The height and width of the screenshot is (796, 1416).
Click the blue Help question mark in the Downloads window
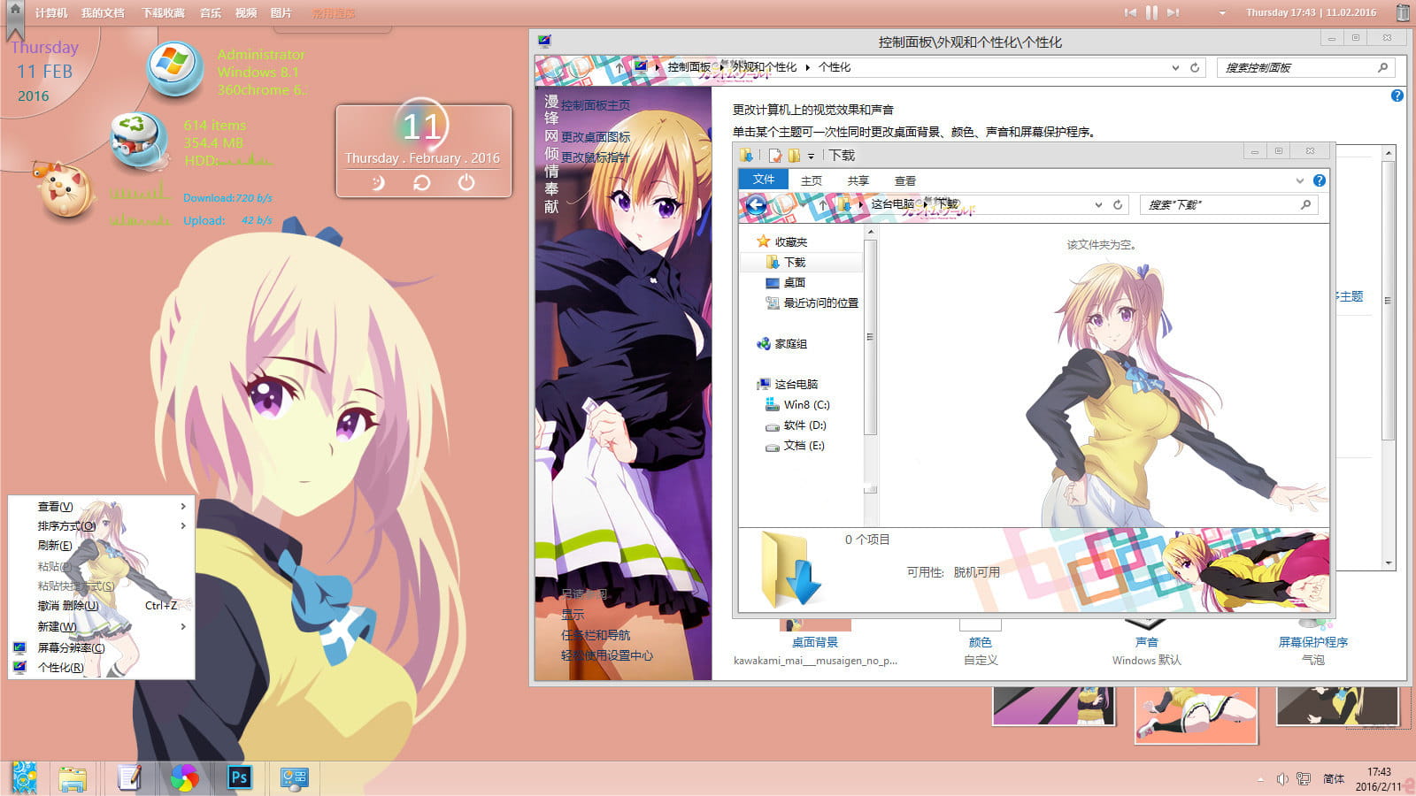tap(1320, 180)
